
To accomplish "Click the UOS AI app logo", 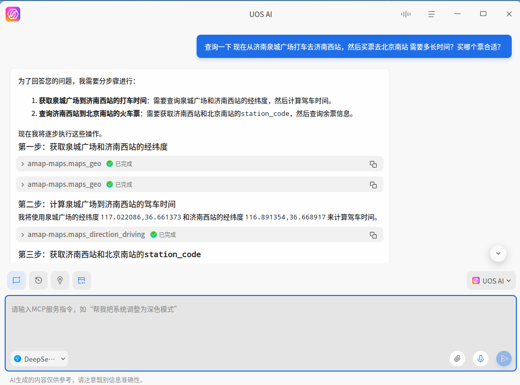I will (13, 14).
